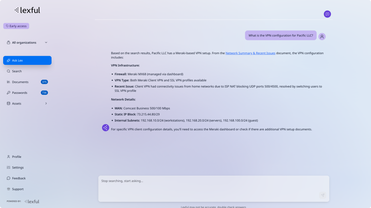Select the Ask Lex sparkle icon
Viewport: 371px width, 208px height.
tap(8, 60)
